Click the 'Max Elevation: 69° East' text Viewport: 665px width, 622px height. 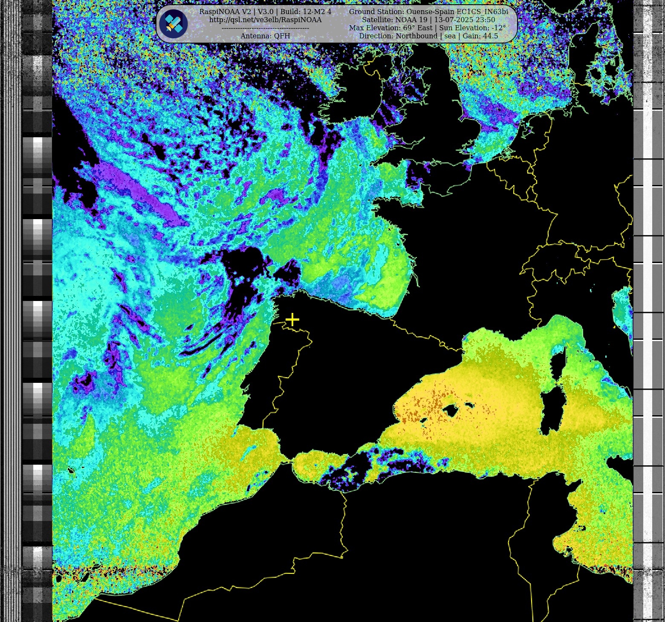pyautogui.click(x=390, y=28)
